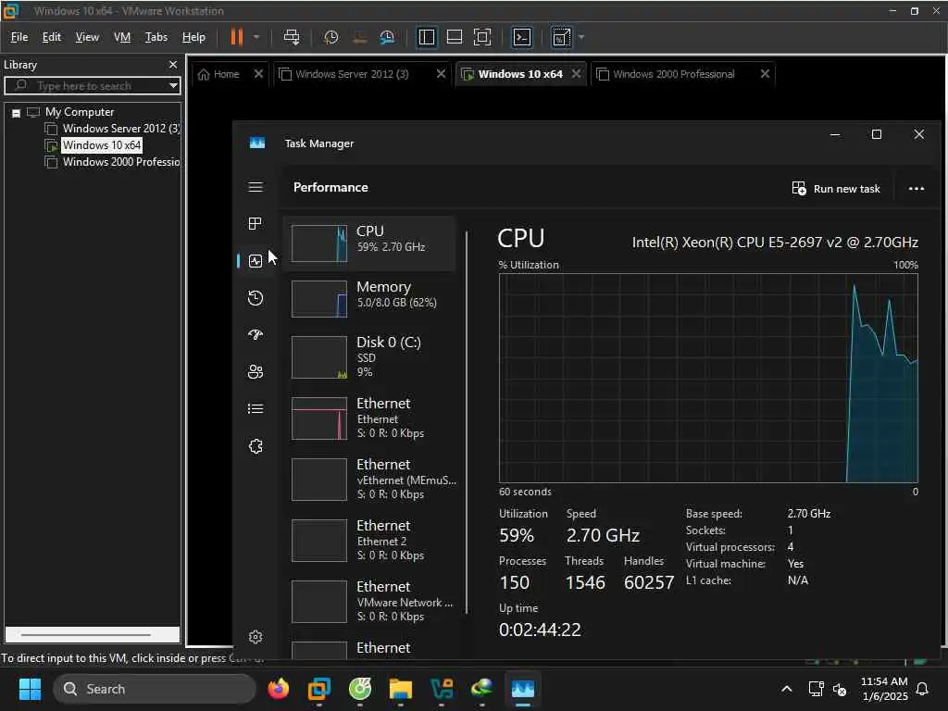Open the three-dot more options menu
Screen dimensions: 948x711
[x=916, y=189]
